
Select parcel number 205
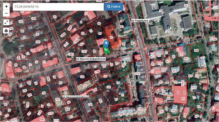pos(38,42)
